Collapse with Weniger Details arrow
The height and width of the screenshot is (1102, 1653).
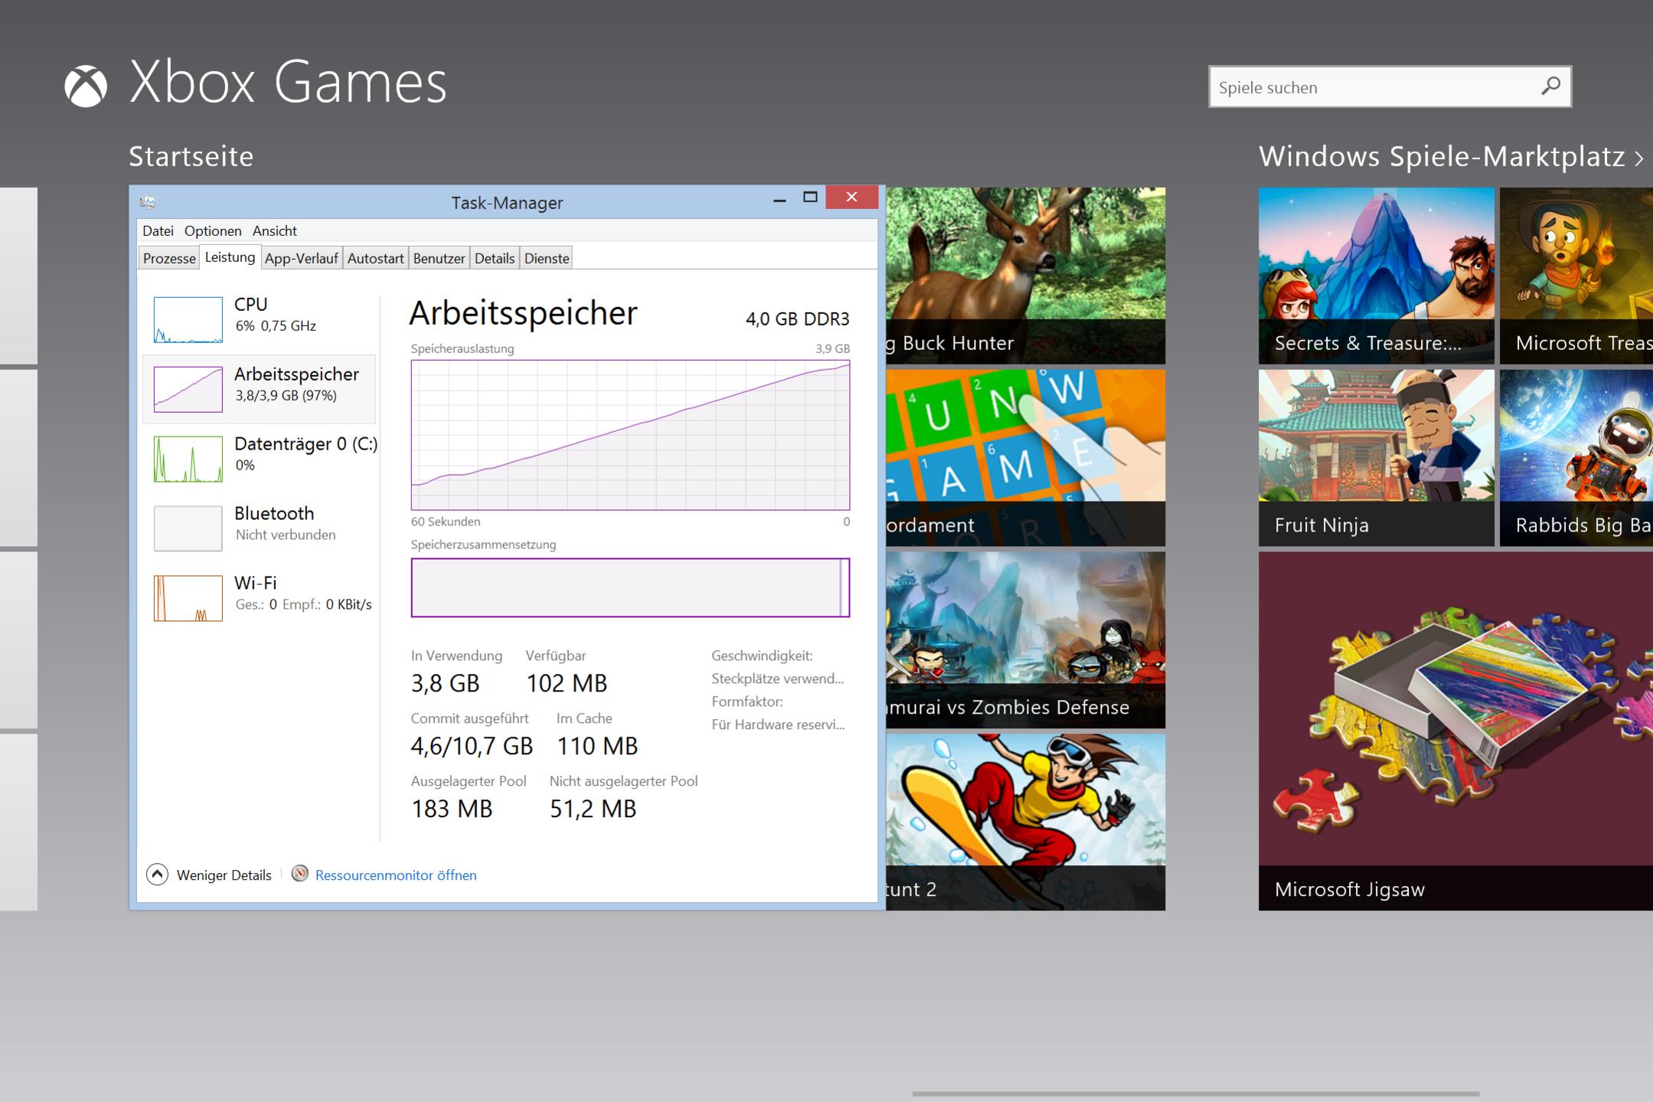[157, 875]
